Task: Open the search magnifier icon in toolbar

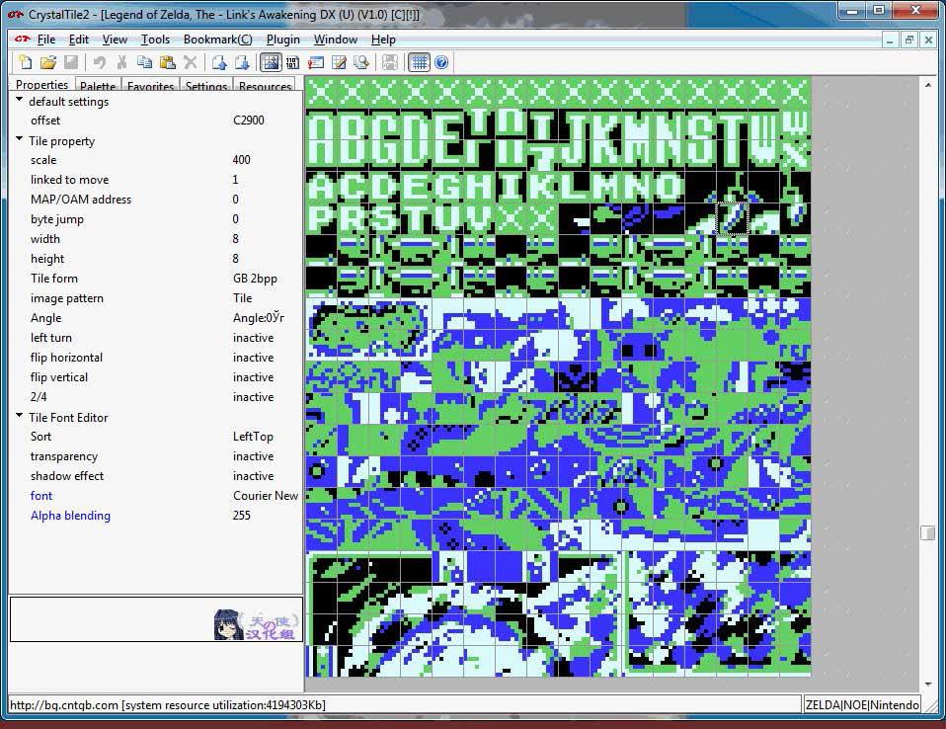Action: click(361, 62)
